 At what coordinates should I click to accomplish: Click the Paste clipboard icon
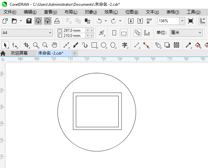87,21
